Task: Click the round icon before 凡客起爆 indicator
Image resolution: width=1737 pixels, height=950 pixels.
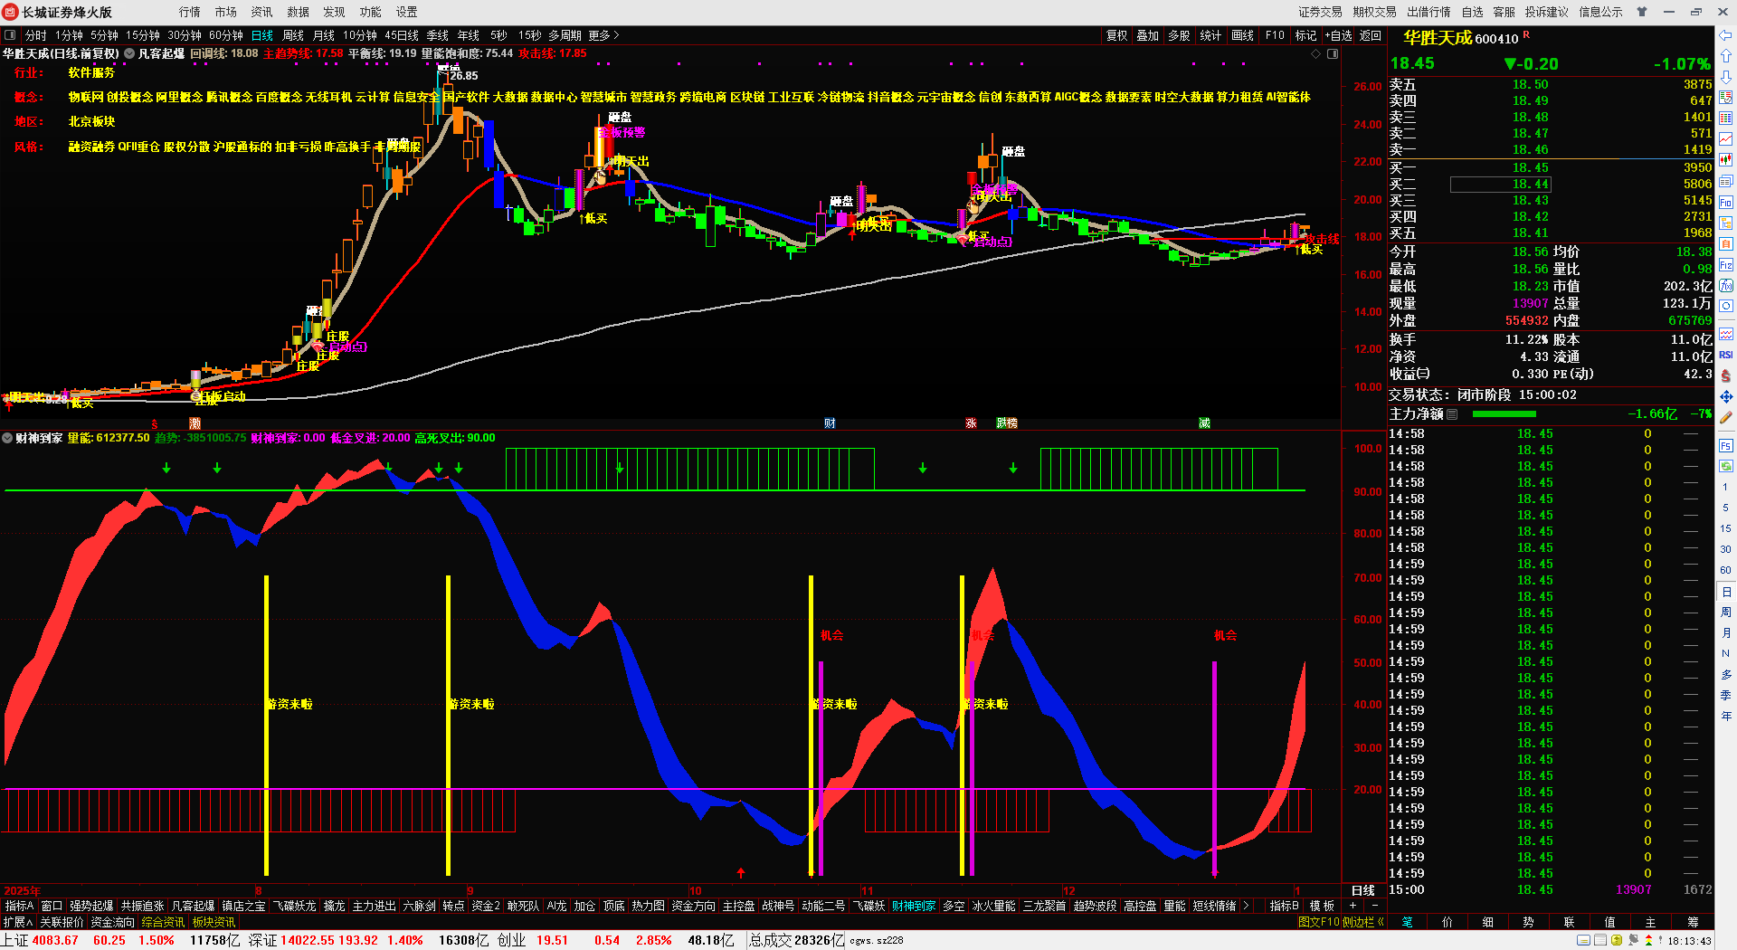Action: (x=129, y=53)
